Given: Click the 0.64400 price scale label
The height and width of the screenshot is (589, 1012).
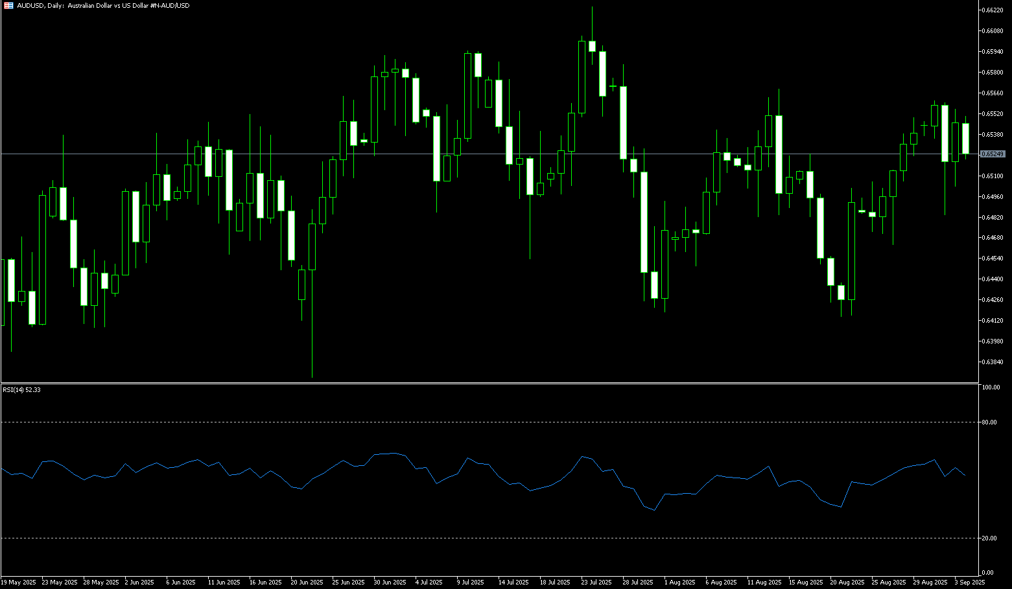Looking at the screenshot, I should [x=993, y=279].
